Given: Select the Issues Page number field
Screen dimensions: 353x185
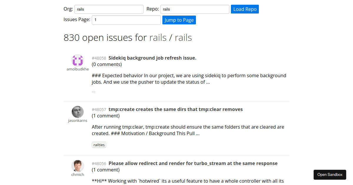Looking at the screenshot, I should (126, 20).
